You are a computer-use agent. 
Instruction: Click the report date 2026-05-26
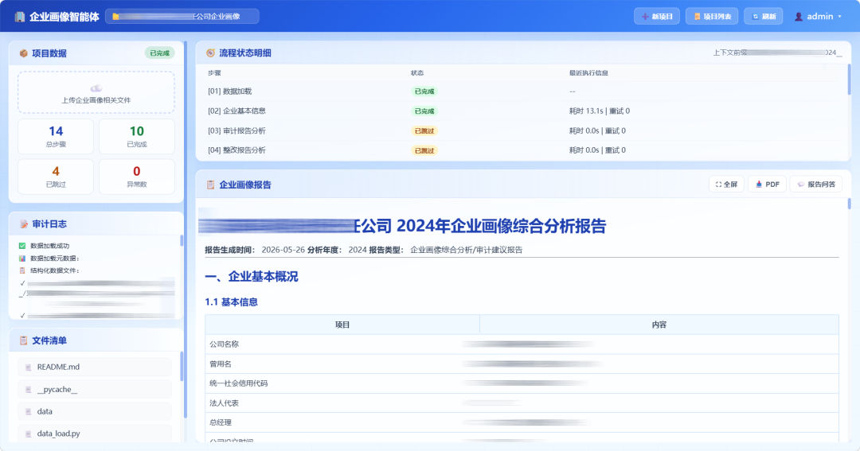(283, 250)
